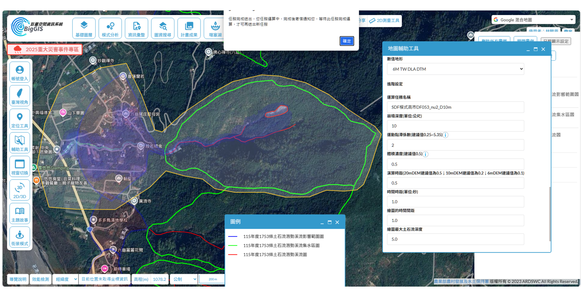Click the 確定 confirm button
581x299 pixels.
coord(347,41)
